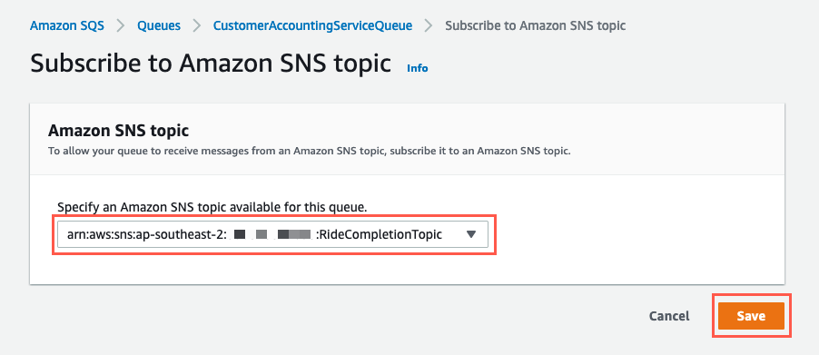Click the 'Amazon SNS topic' panel heading

coord(118,130)
